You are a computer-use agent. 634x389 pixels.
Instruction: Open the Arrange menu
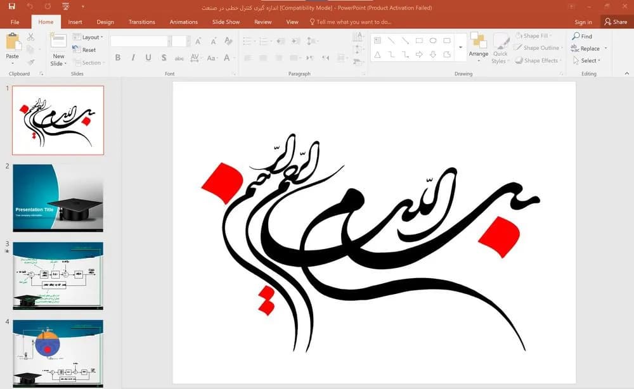coord(479,48)
